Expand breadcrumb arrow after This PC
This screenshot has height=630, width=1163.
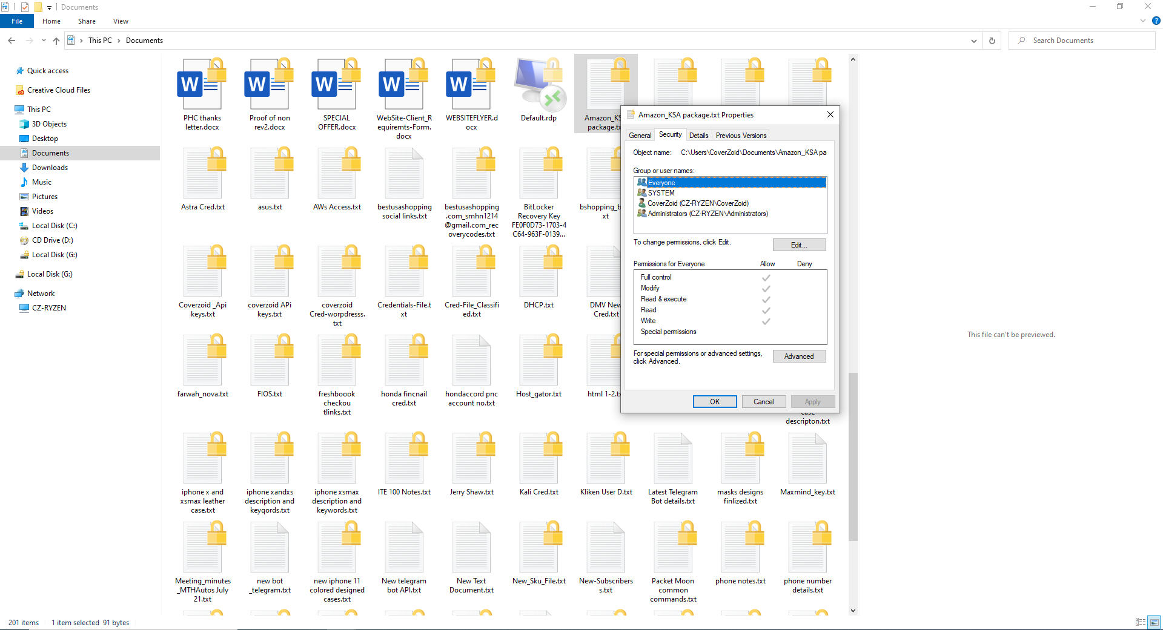point(119,41)
